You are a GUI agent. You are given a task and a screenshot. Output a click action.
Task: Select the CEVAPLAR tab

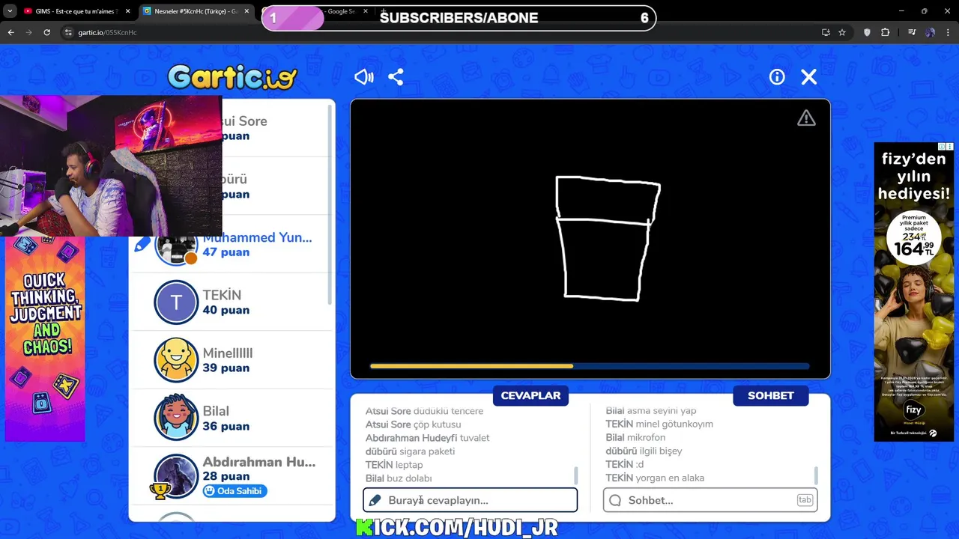click(x=530, y=395)
